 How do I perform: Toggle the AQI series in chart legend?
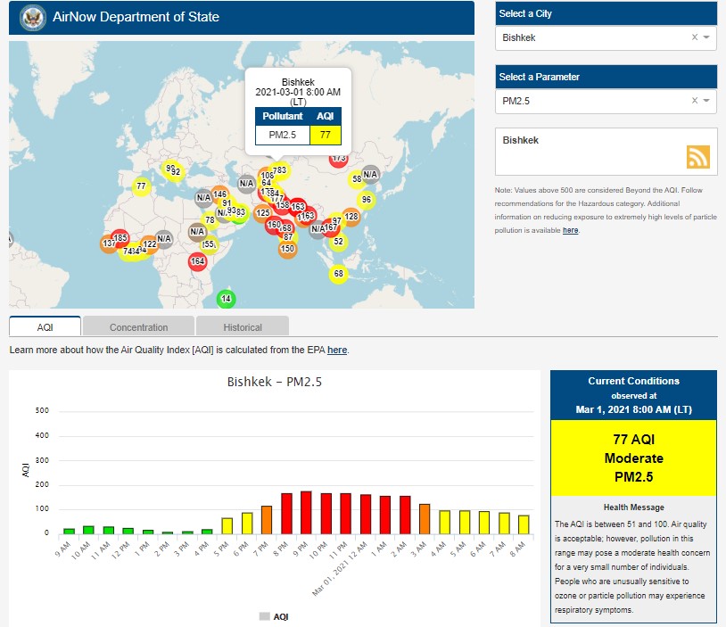coord(274,616)
